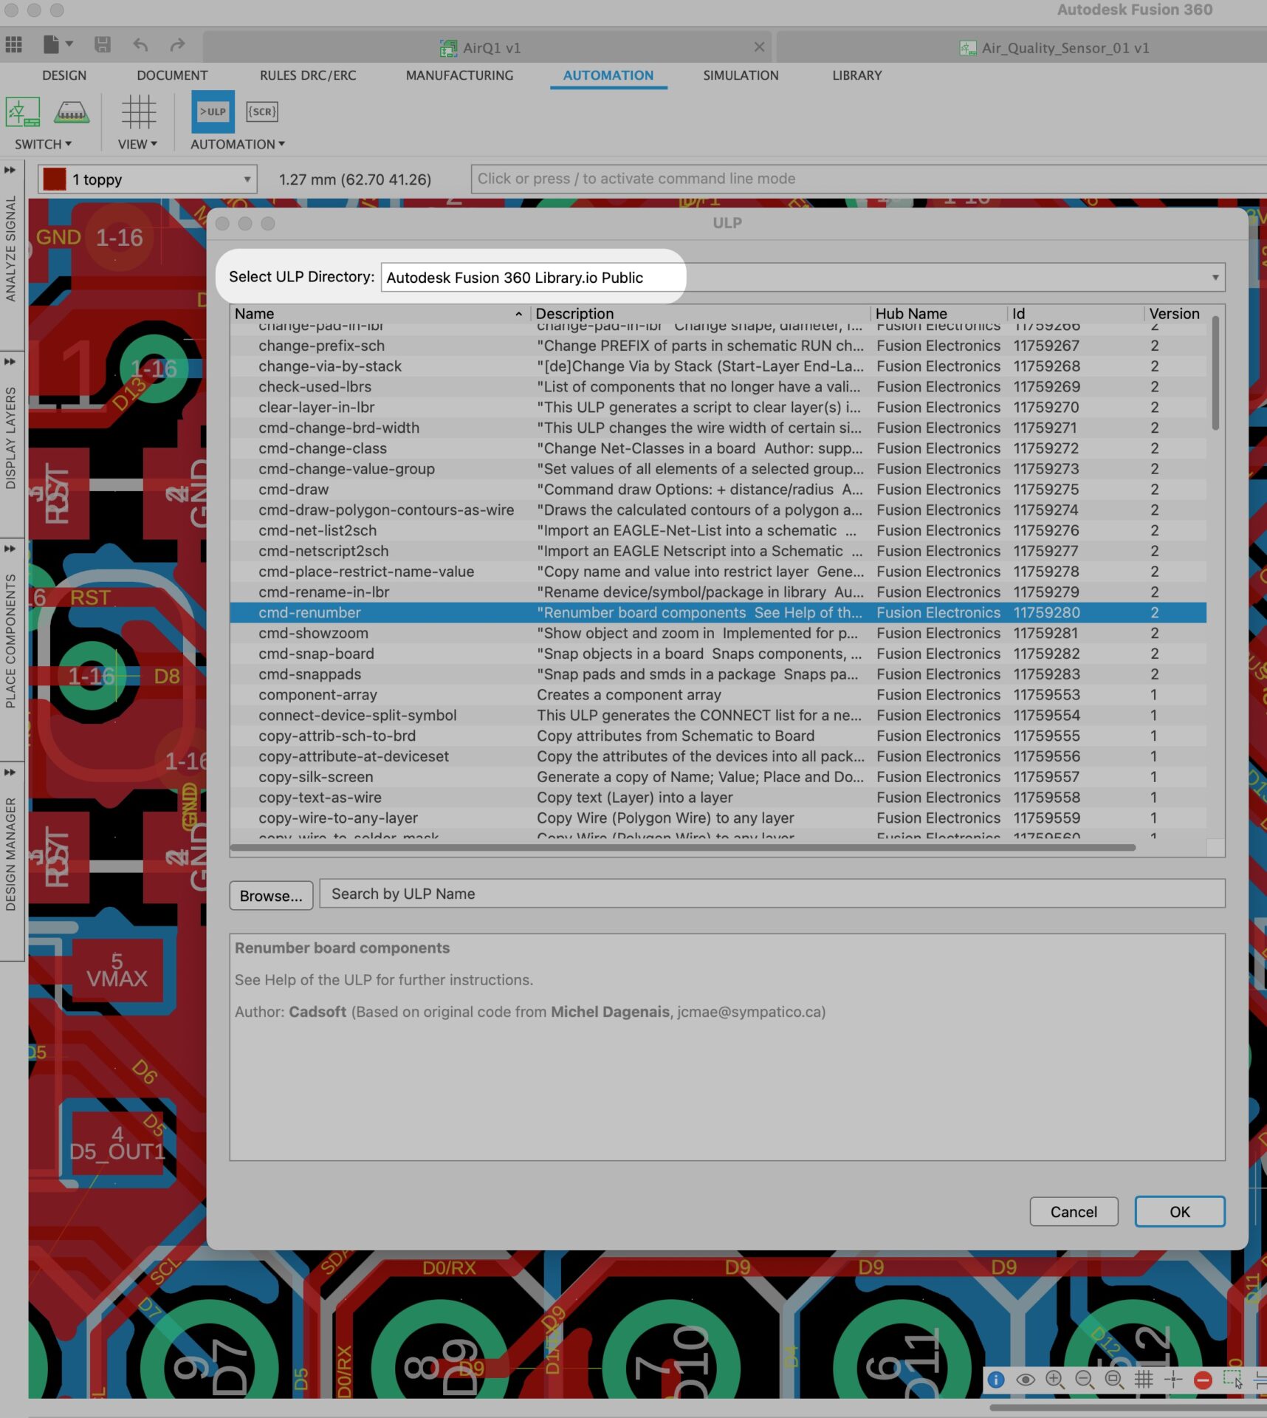Toggle the layer visibility eye icon

[1026, 1379]
